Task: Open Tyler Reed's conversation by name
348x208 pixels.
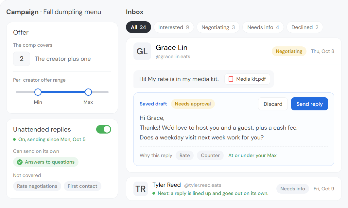Action: pos(166,185)
